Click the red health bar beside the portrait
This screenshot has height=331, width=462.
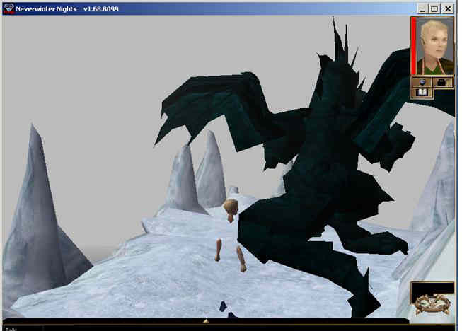point(414,47)
